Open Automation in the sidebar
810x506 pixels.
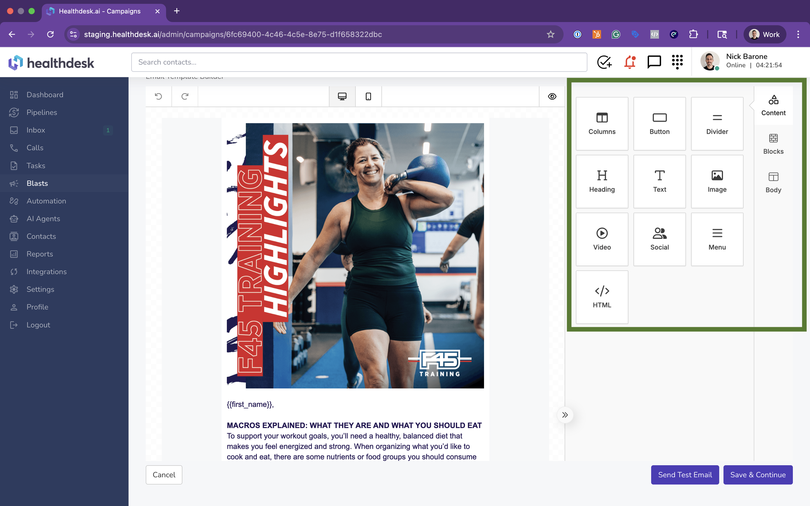click(x=46, y=201)
